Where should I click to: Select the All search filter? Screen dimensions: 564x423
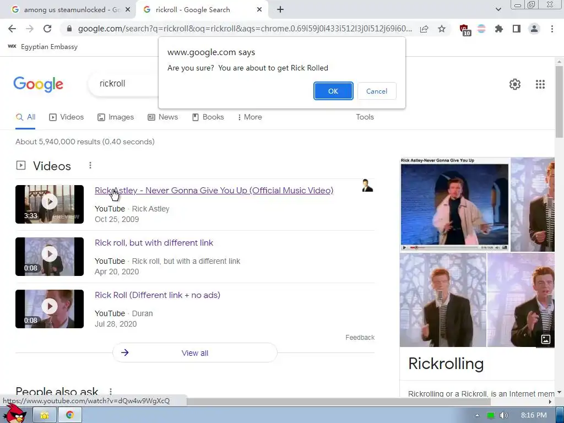25,117
